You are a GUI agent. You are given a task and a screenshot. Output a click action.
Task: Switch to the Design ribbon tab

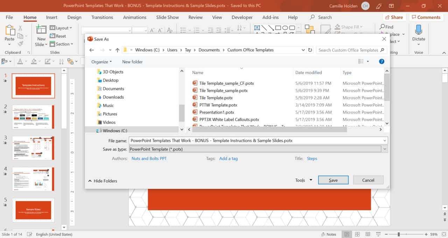(x=74, y=17)
